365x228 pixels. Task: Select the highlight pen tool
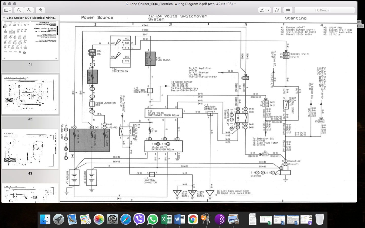click(x=262, y=10)
